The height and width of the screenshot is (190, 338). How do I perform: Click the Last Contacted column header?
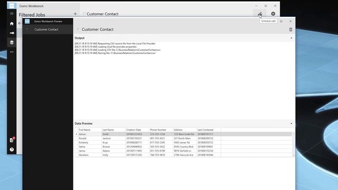pos(209,130)
